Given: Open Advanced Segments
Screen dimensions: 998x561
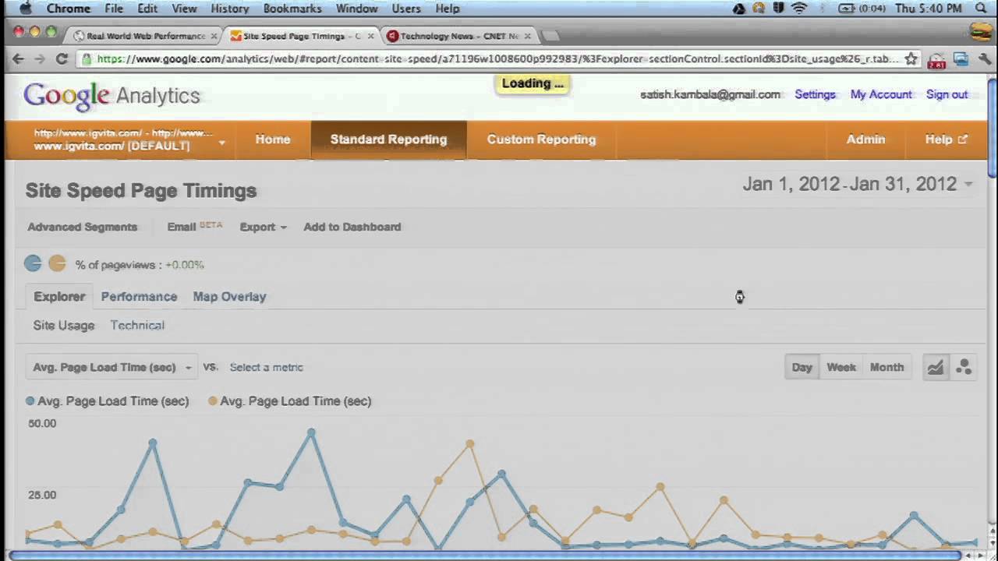Looking at the screenshot, I should pyautogui.click(x=82, y=227).
